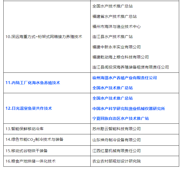Select 连江县水产技术推广站 text
Viewport: 182px width, 169px height.
[x=112, y=37]
